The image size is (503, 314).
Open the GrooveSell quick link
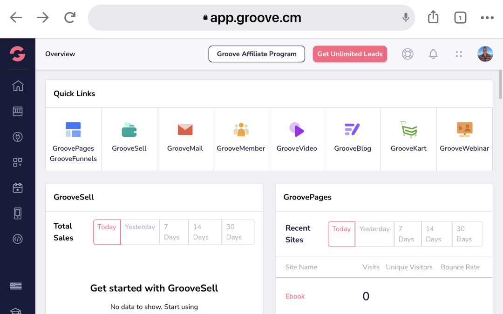129,140
